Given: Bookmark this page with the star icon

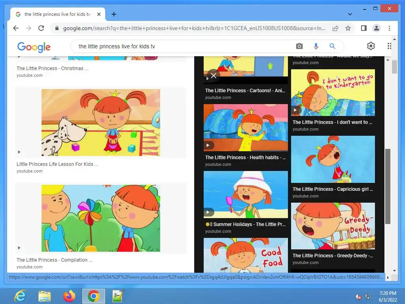Looking at the screenshot, I should click(348, 28).
